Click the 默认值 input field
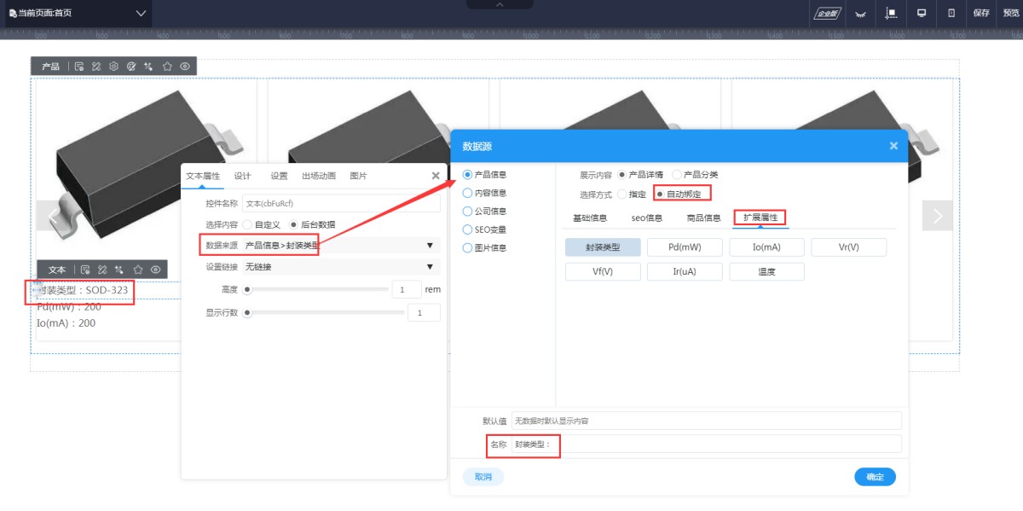The image size is (1023, 511). coord(706,421)
